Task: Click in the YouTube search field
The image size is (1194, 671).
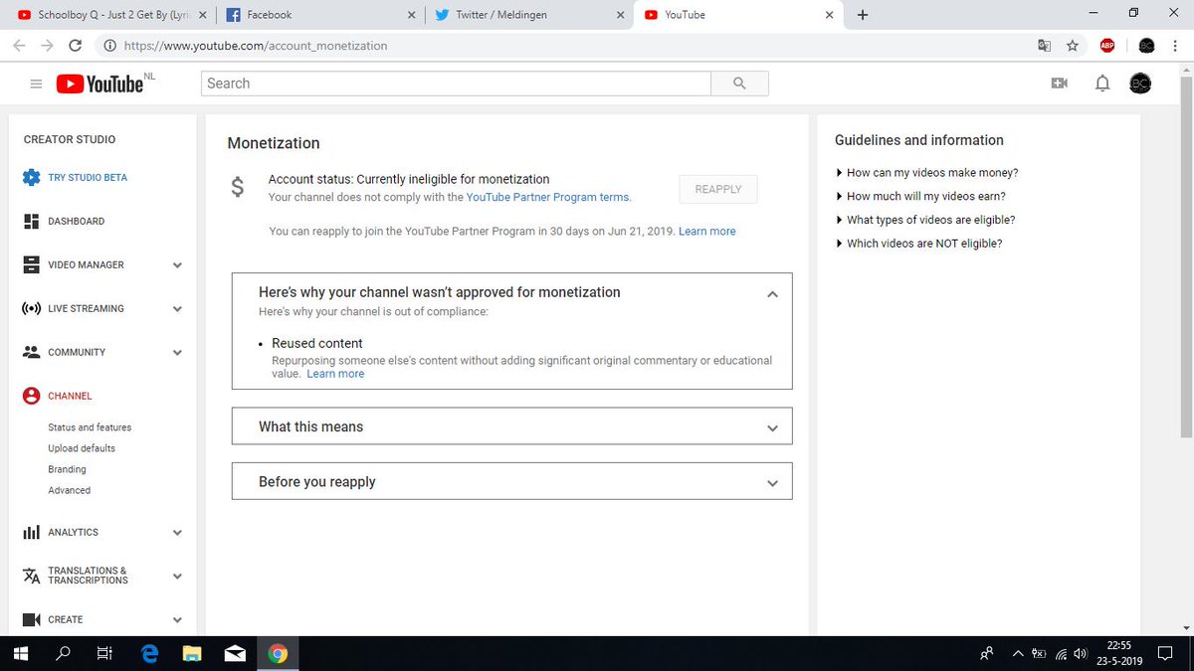Action: click(x=456, y=84)
